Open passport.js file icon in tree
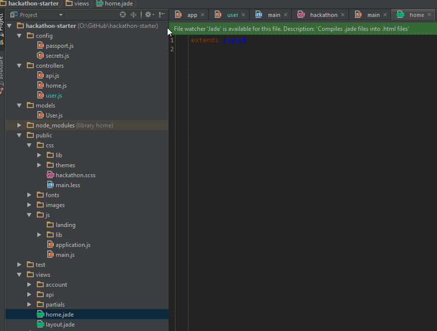 click(41, 45)
